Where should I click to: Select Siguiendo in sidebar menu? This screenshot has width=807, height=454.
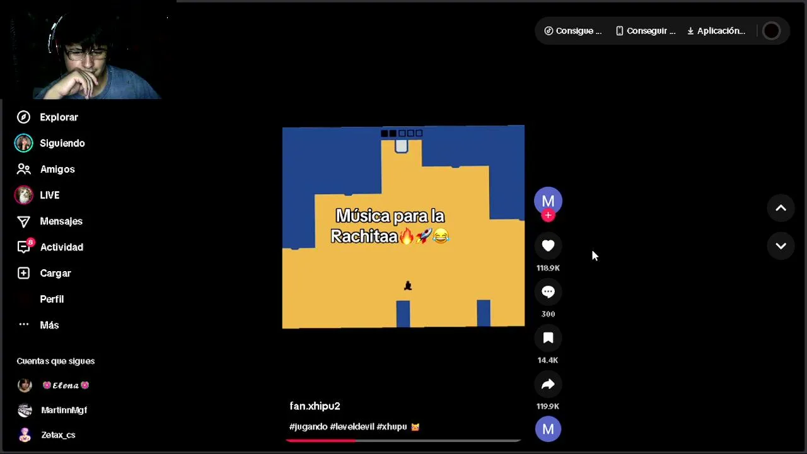coord(62,143)
